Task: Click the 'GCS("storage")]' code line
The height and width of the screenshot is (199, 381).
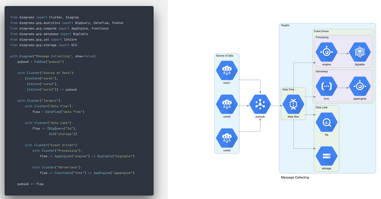Action: coord(63,134)
